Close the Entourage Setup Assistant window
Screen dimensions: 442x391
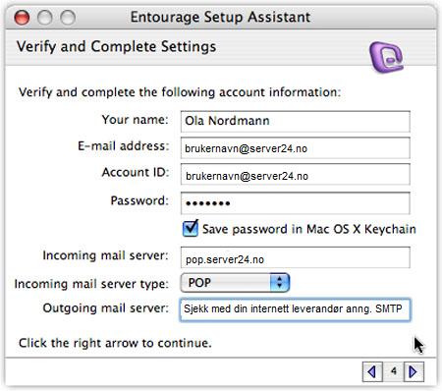[x=22, y=18]
